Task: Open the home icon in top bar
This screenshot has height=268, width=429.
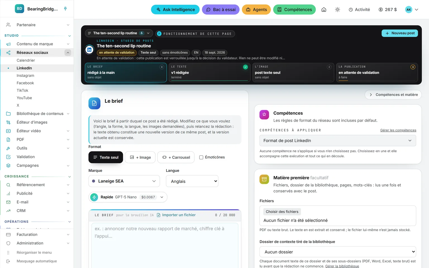Action: point(324,9)
